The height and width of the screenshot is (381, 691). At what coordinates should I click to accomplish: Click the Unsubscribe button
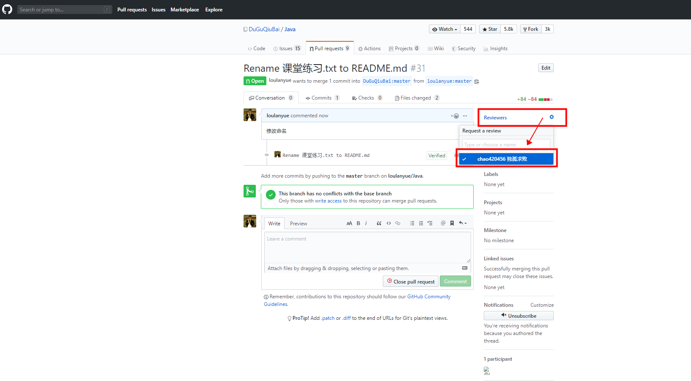point(519,316)
